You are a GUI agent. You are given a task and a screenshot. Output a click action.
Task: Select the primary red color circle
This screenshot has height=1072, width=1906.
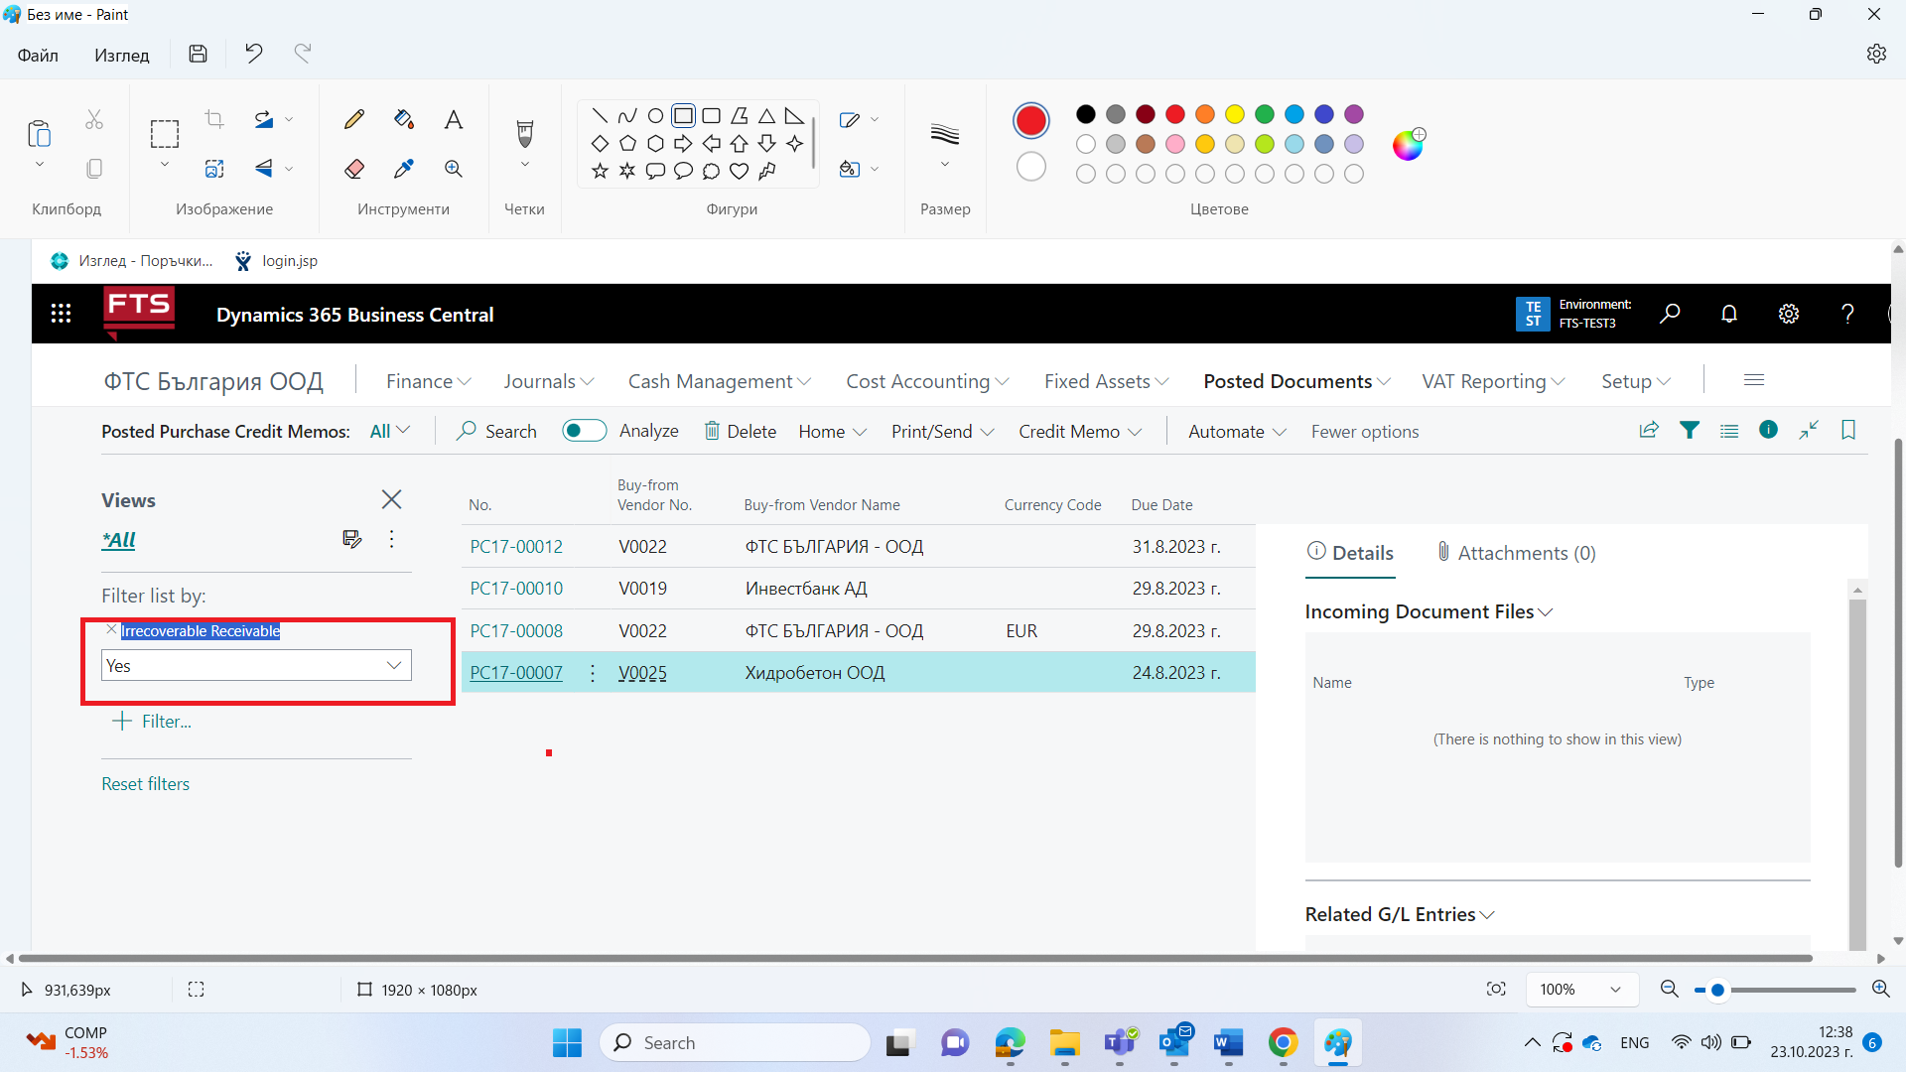point(1031,121)
